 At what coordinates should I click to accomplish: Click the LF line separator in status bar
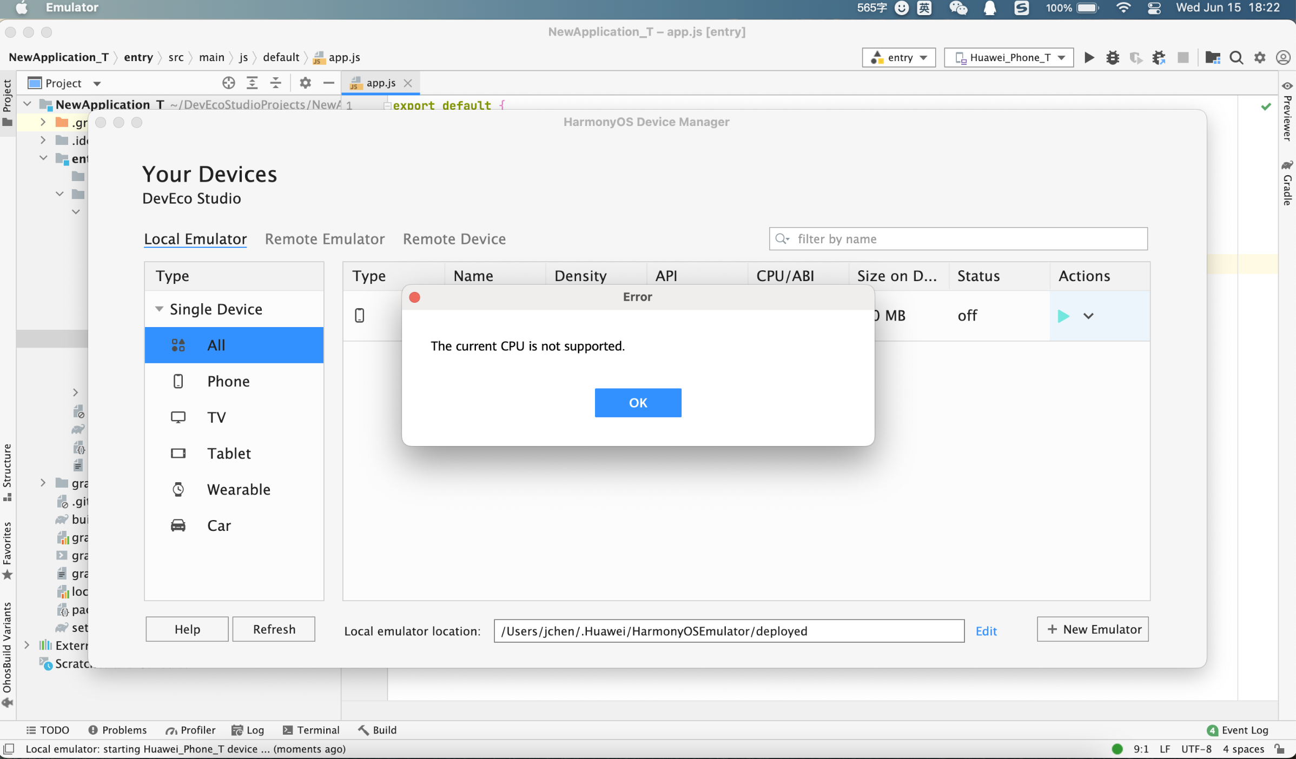pos(1165,749)
